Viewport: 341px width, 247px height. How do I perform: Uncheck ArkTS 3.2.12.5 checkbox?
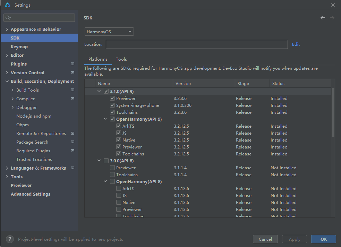(119, 126)
